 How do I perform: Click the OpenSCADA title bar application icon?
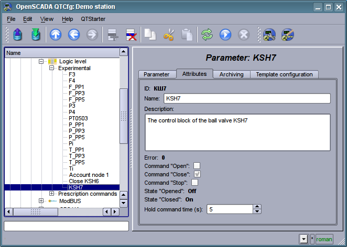[x=8, y=7]
